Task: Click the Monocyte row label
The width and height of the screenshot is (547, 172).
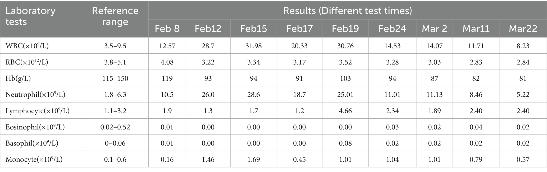Action: pyautogui.click(x=34, y=160)
